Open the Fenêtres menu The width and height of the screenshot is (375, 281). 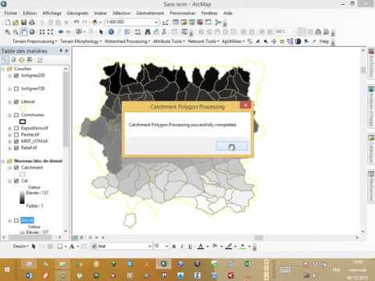[x=209, y=13]
